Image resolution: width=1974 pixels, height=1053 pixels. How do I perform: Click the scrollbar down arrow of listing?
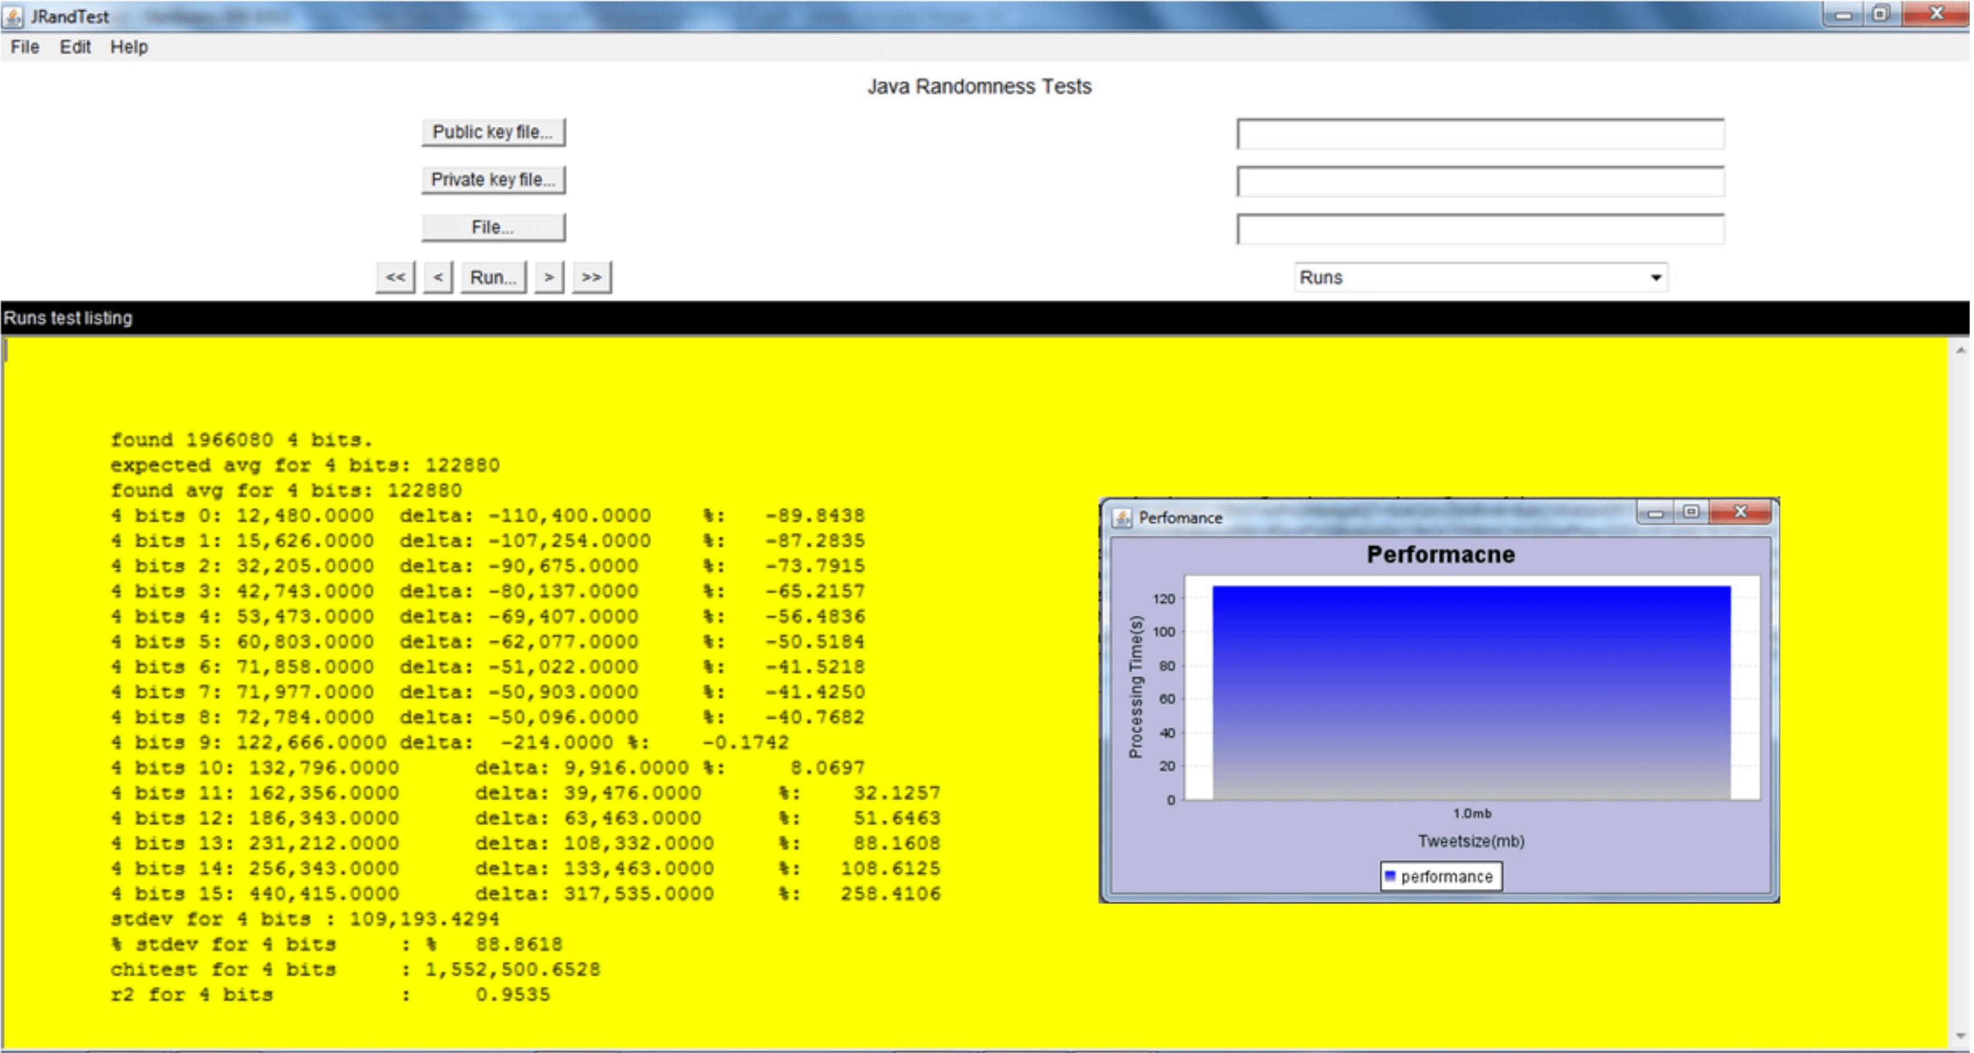pos(1960,1035)
